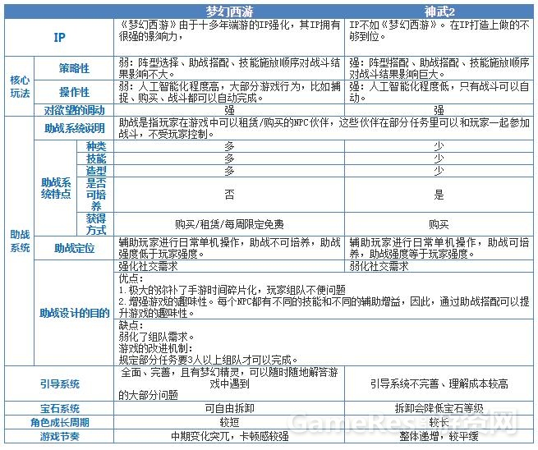Select the 是否可培养 sub-row label
The height and width of the screenshot is (450, 538).
(96, 195)
